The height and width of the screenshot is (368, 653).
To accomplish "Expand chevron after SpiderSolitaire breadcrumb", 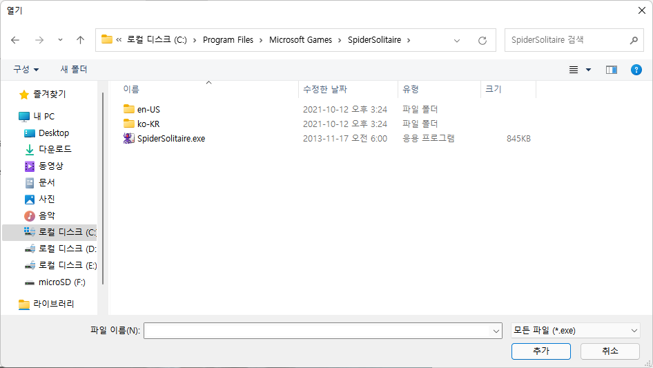I will (x=409, y=40).
